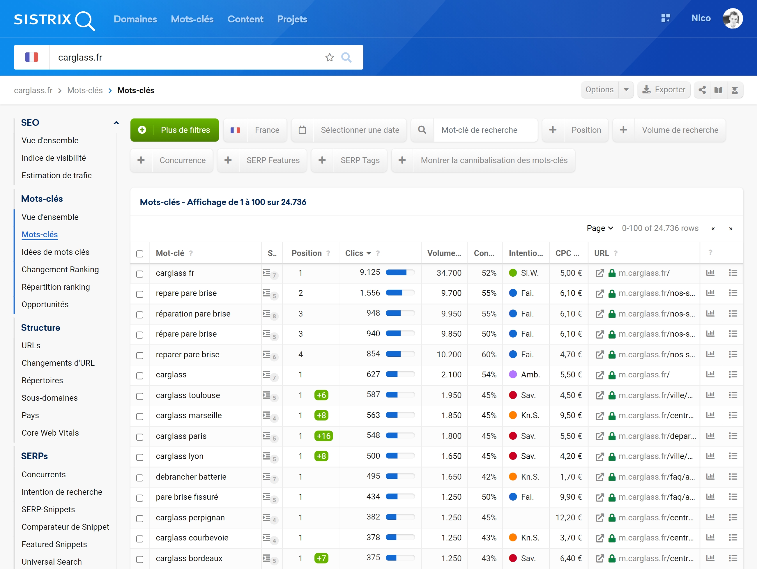Image resolution: width=757 pixels, height=569 pixels.
Task: Click the Options button
Action: 599,90
